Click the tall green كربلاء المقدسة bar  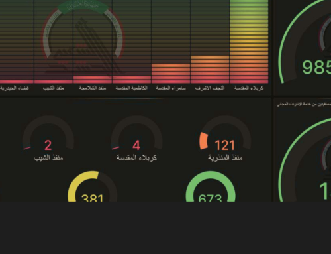[249, 41]
